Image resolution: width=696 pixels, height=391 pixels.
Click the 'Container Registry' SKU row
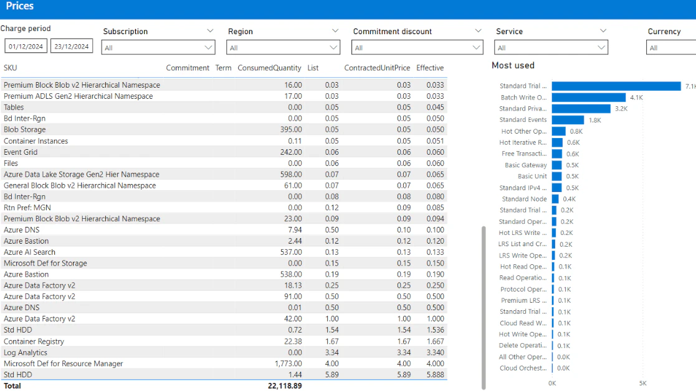click(224, 341)
